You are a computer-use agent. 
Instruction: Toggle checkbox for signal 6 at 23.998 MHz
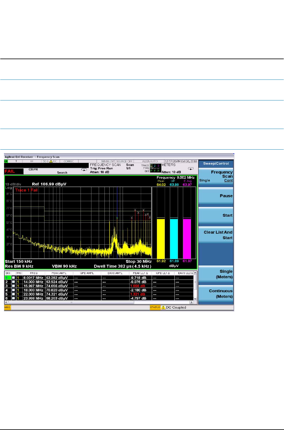pos(14,298)
